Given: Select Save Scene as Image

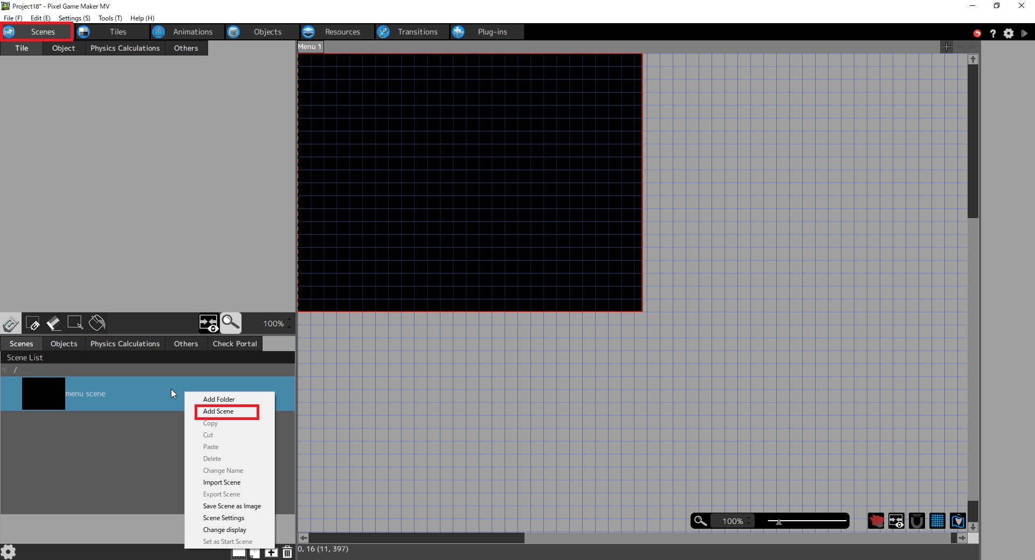Looking at the screenshot, I should coord(230,506).
